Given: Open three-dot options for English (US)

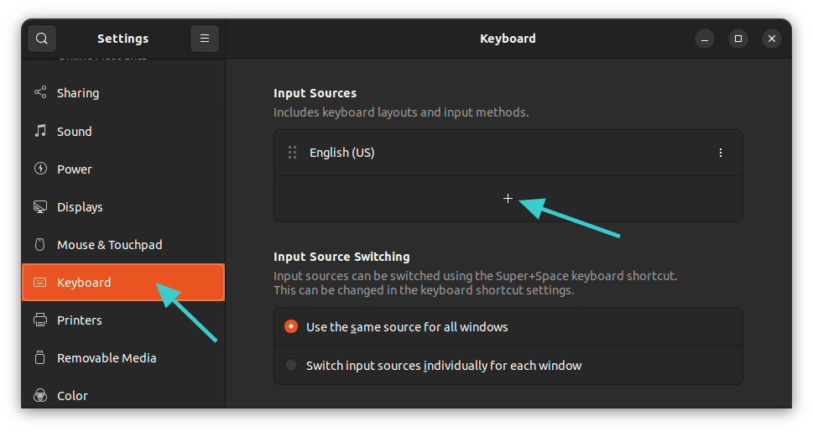Looking at the screenshot, I should coord(720,153).
